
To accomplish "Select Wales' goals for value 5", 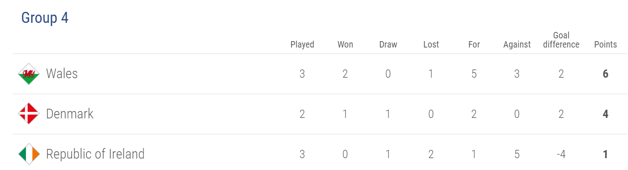I will click(x=474, y=74).
